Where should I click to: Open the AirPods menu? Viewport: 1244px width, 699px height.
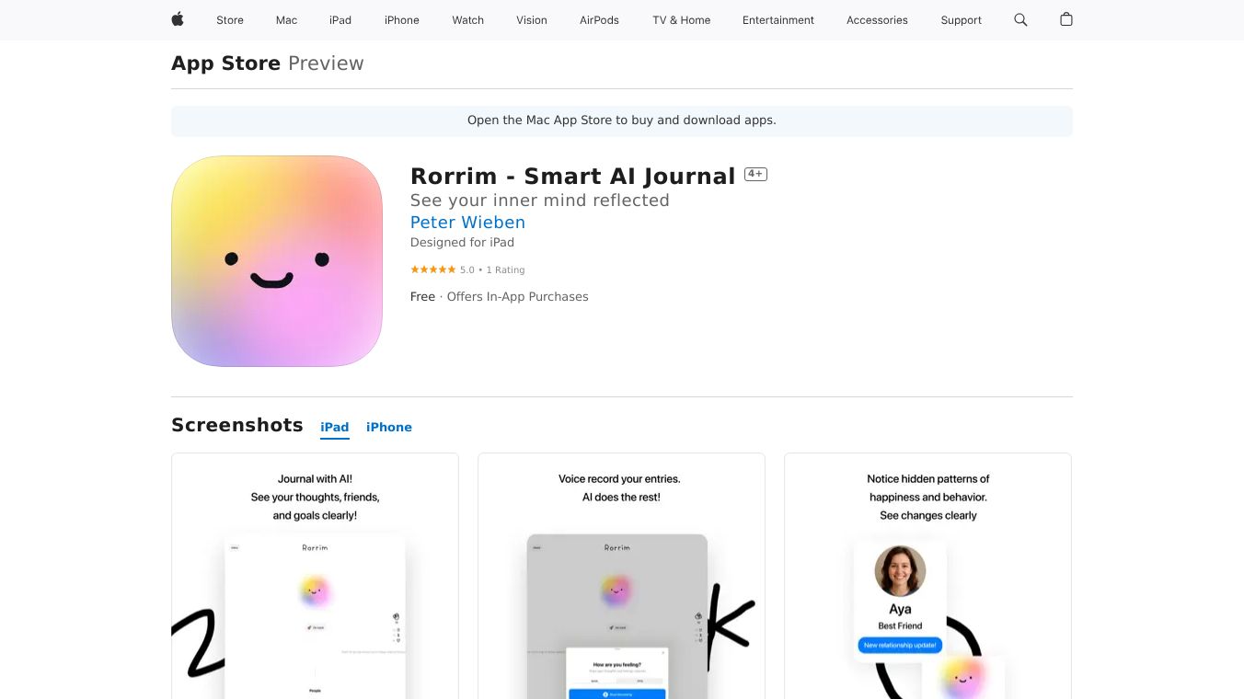click(600, 20)
